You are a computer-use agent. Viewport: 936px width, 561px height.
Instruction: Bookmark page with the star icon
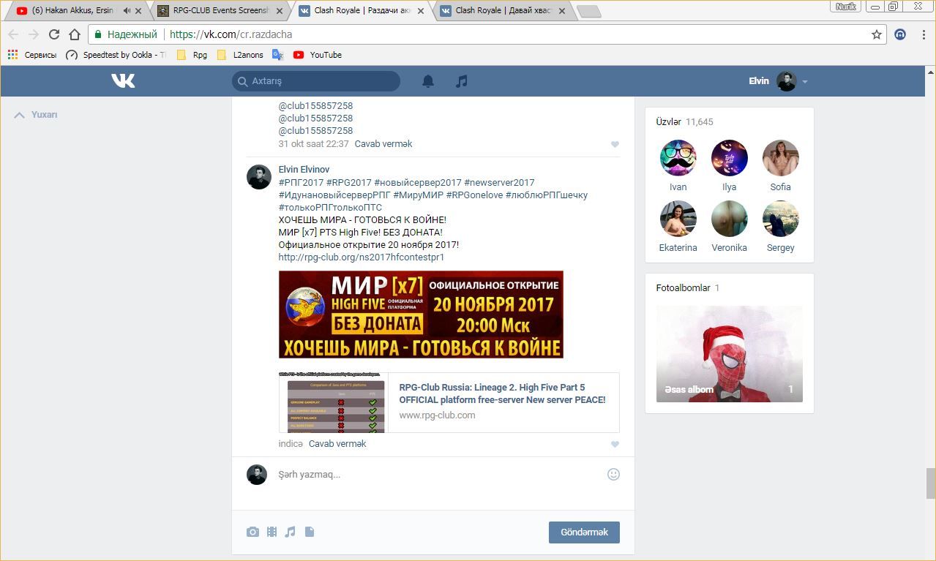point(876,34)
